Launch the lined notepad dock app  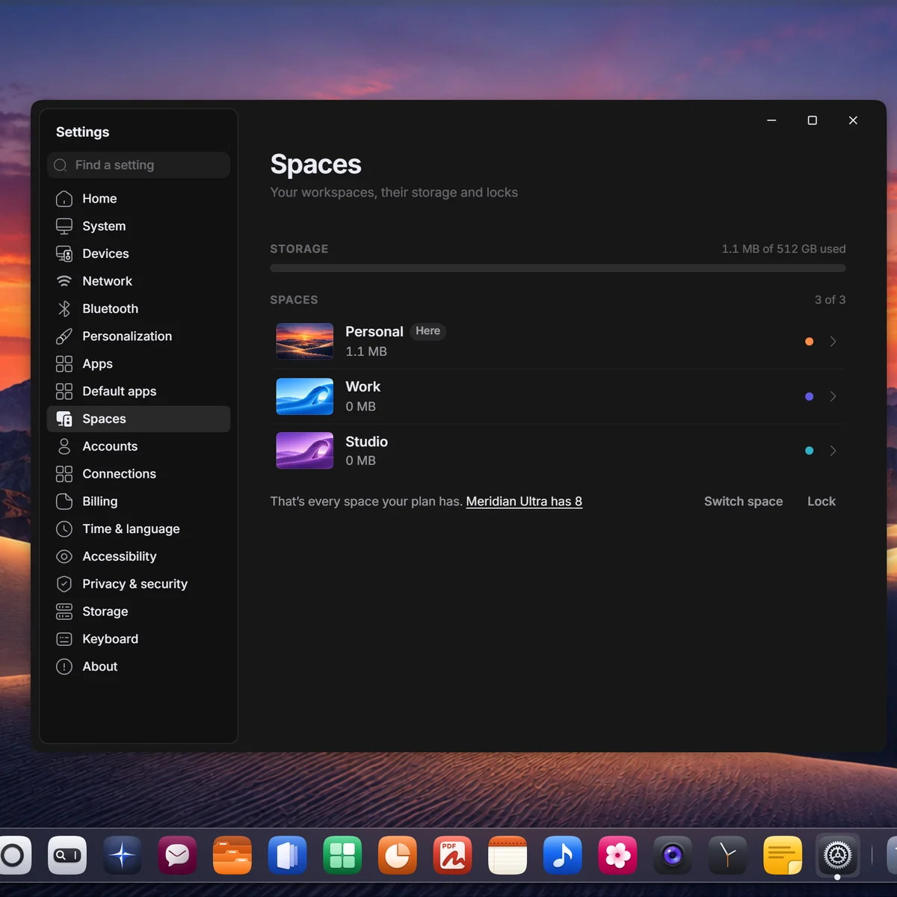[508, 855]
